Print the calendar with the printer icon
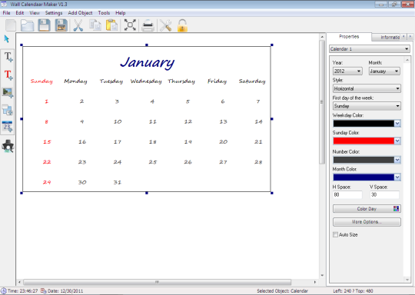This screenshot has height=295, width=415. point(148,25)
